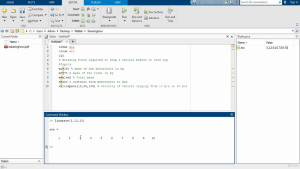This screenshot has height=169, width=300.
Task: Select the EDITOR tab
Action: pyautogui.click(x=73, y=2)
